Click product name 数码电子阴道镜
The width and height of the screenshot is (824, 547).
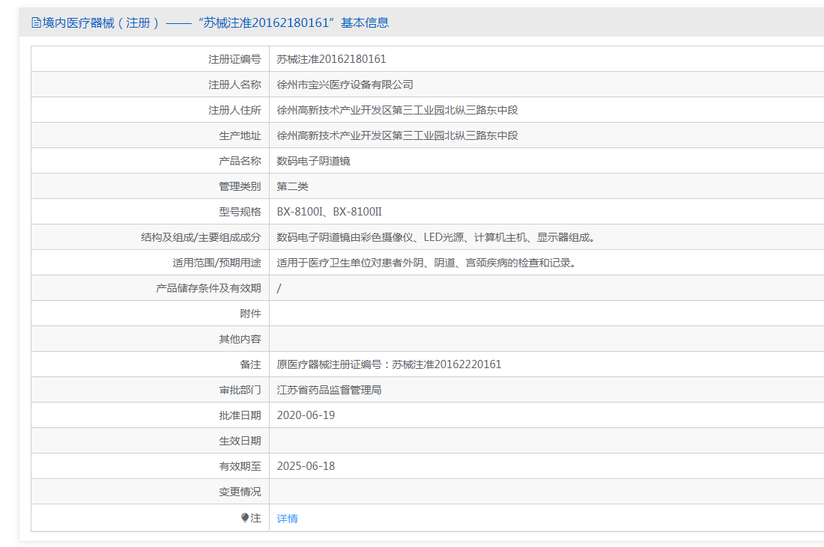pyautogui.click(x=313, y=161)
